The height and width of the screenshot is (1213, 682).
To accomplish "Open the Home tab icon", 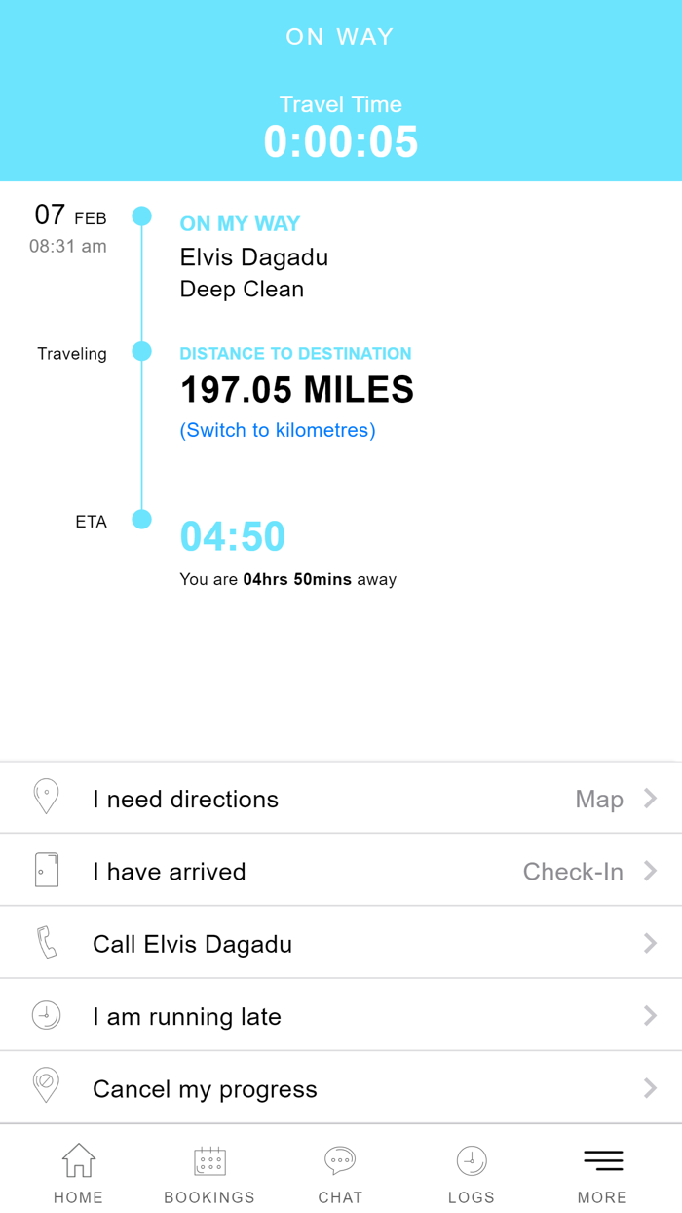I will (x=79, y=1160).
